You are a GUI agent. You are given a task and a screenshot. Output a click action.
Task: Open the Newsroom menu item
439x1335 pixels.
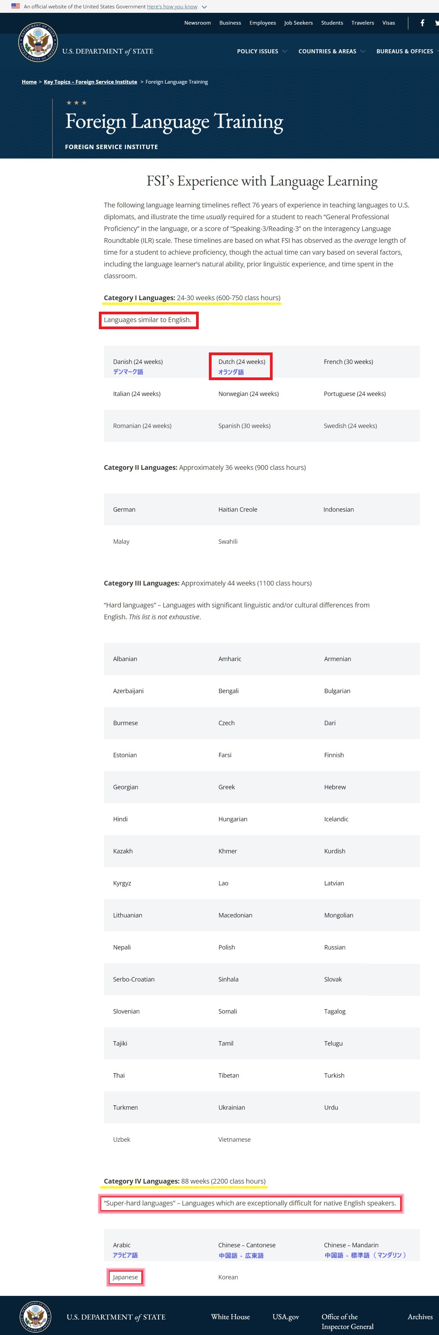(x=197, y=23)
